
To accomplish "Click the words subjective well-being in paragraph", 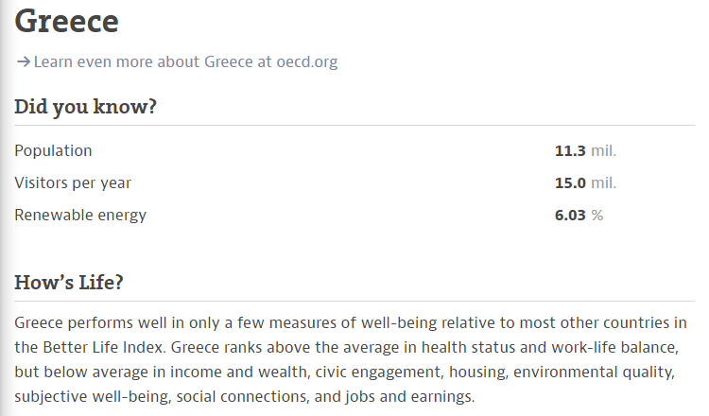I will point(92,396).
